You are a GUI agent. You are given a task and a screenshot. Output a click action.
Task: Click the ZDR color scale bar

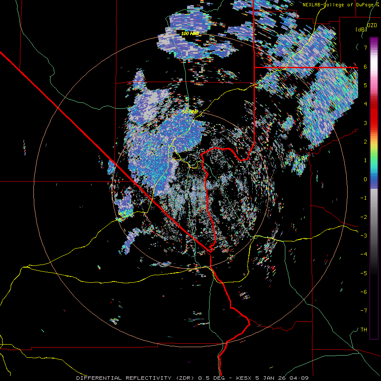(x=374, y=188)
